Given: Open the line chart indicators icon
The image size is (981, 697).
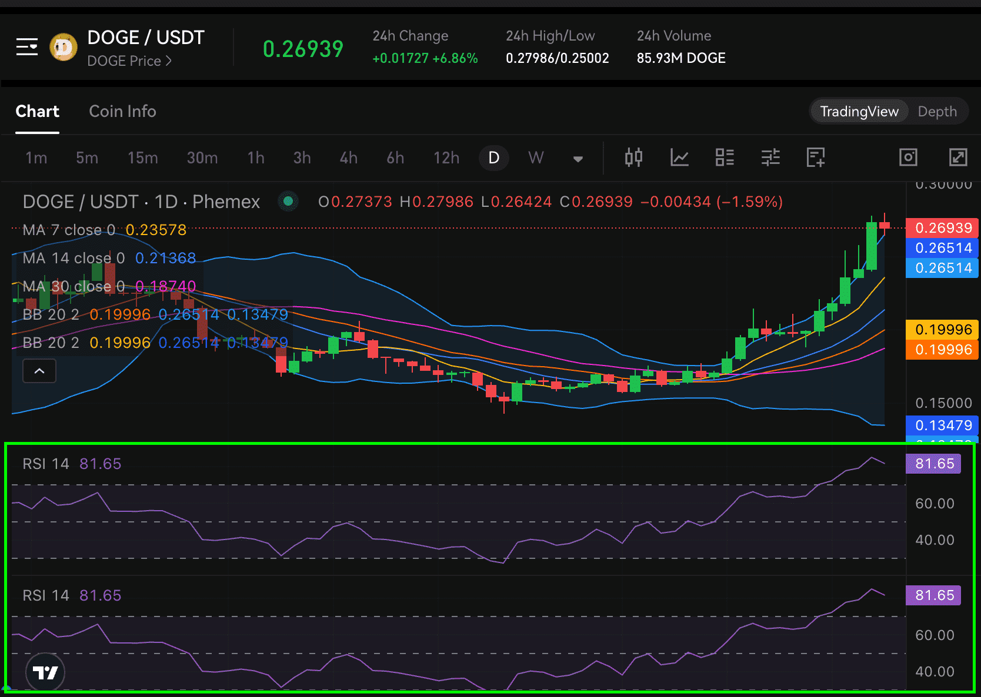Looking at the screenshot, I should pos(679,158).
